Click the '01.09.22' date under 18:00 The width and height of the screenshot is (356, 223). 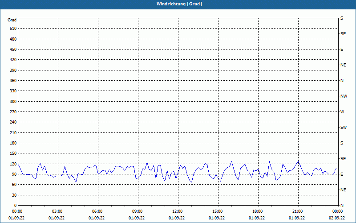point(257,218)
